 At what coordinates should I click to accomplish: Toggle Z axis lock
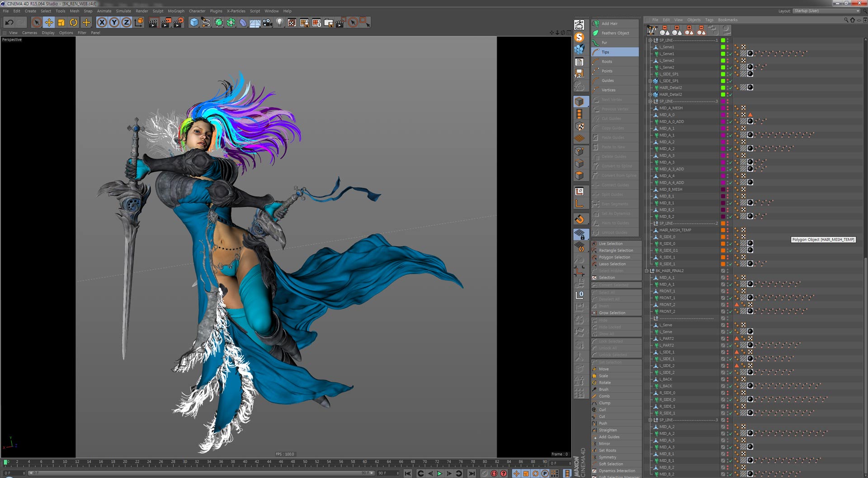[127, 22]
